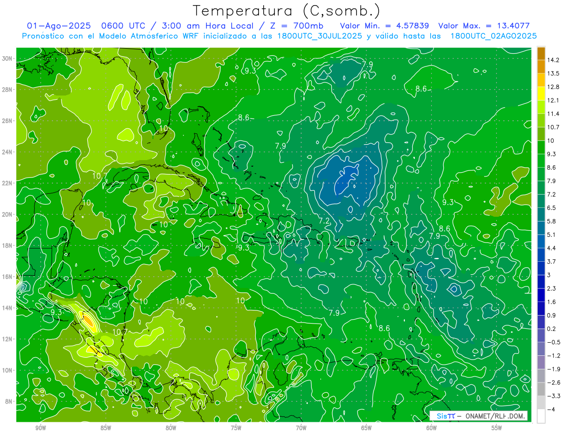Viewport: 563px width, 434px height.
Task: Click the '0600 UTC' time text
Action: coord(125,26)
